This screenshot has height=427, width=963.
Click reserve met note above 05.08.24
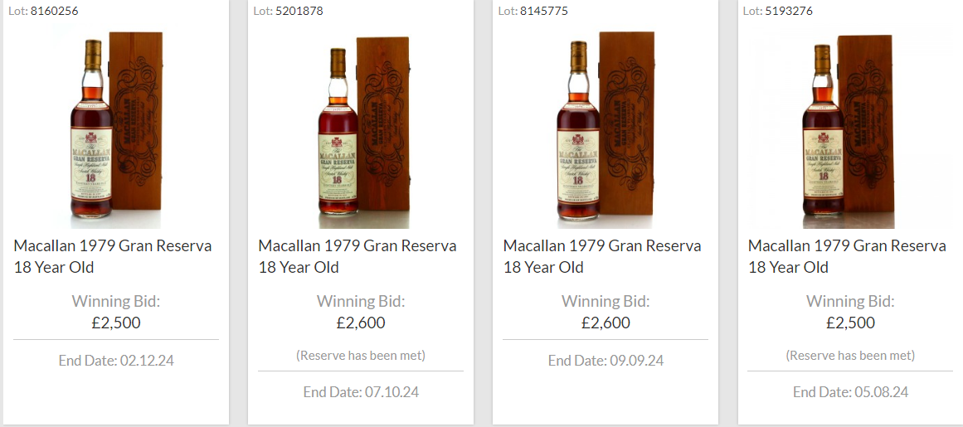[850, 355]
